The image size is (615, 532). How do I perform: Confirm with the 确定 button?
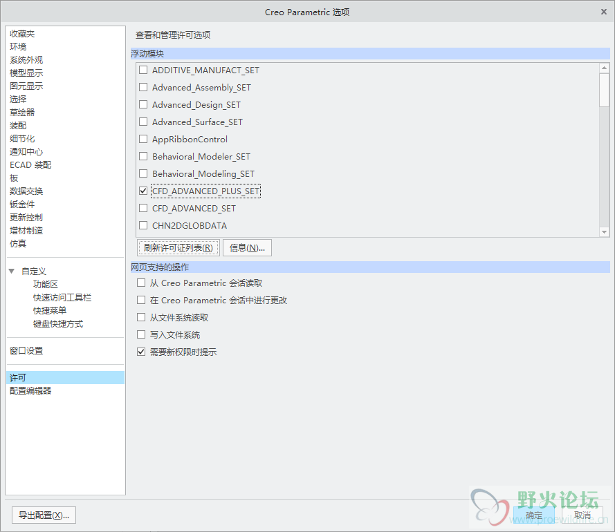click(x=534, y=515)
